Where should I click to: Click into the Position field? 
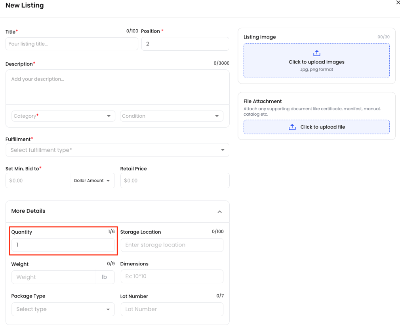pyautogui.click(x=185, y=44)
